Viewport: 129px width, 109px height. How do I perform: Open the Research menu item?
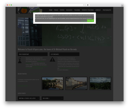click(69, 10)
